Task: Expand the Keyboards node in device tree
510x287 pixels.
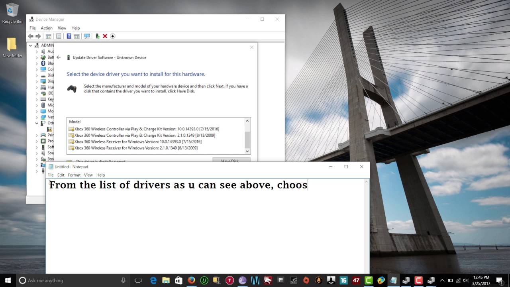Action: (x=37, y=99)
